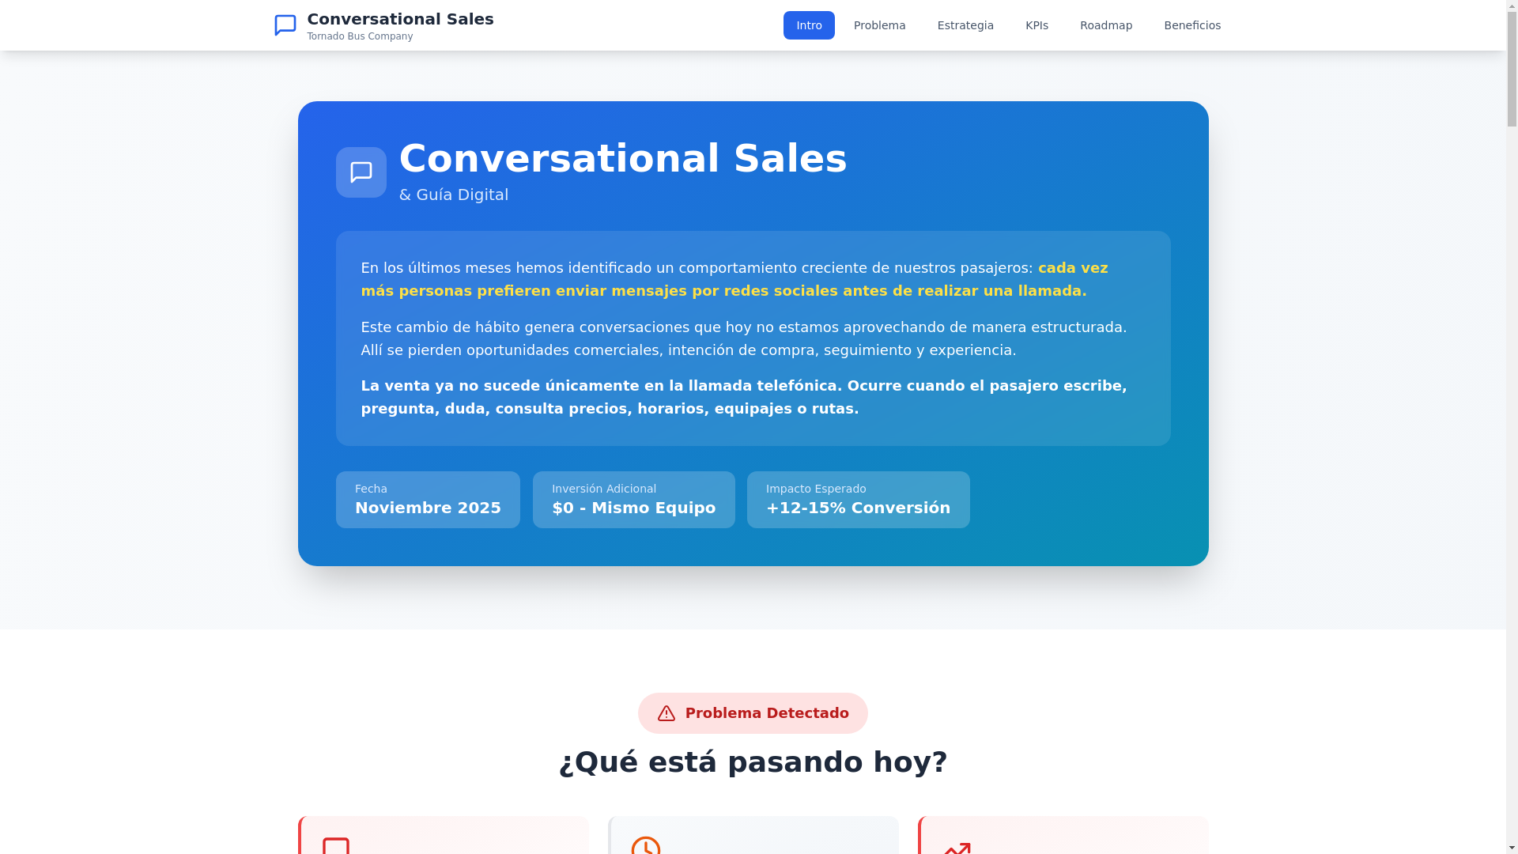The image size is (1518, 854).
Task: Click the Inversión Adicional $0 card
Action: [633, 500]
